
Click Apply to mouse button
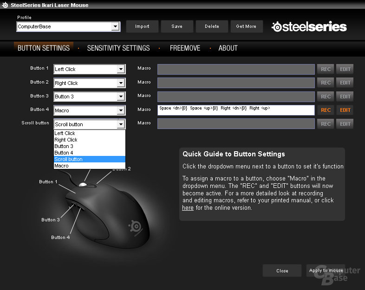(x=326, y=271)
